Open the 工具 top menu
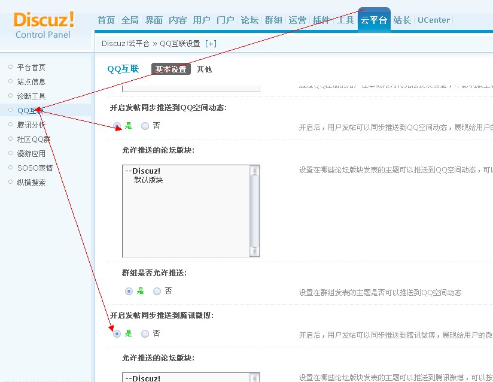 tap(345, 20)
